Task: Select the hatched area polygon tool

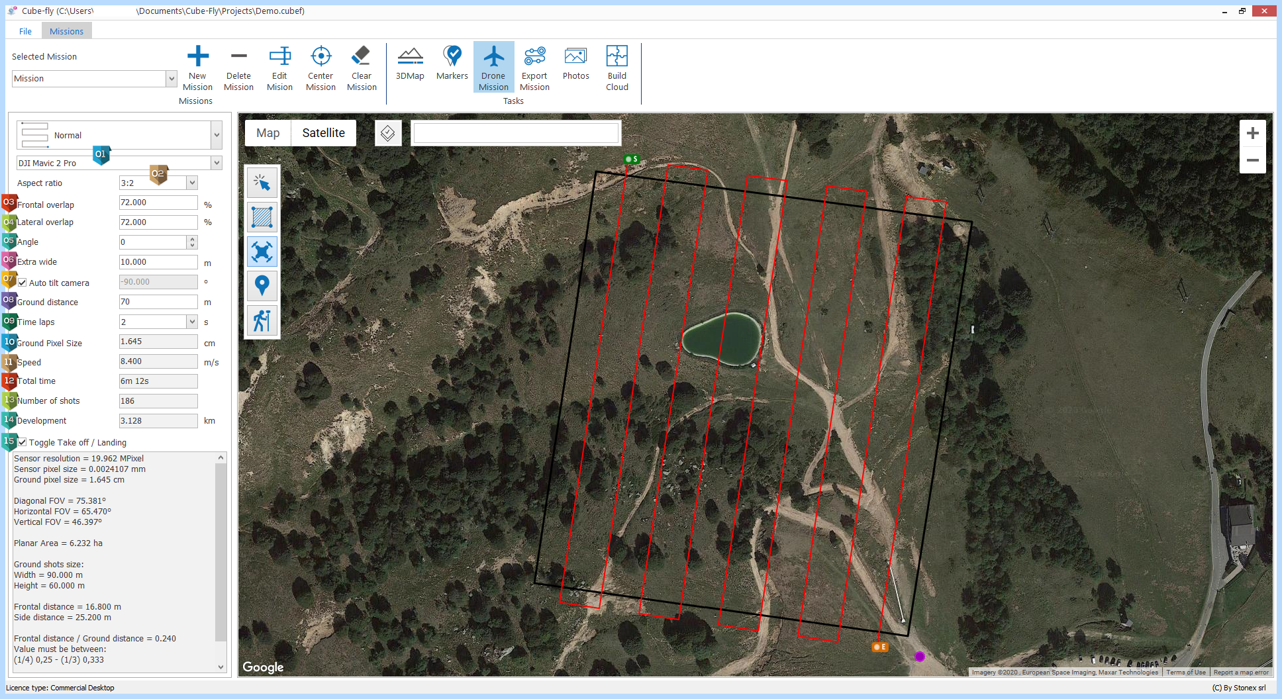Action: [x=262, y=217]
